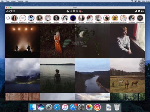Open story with yellow background avatar
150x112 pixels.
[115, 18]
